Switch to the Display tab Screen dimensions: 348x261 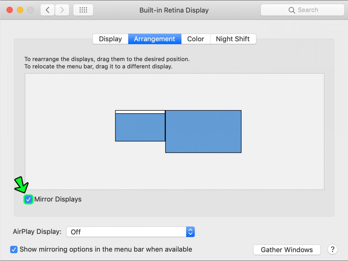[x=110, y=39]
